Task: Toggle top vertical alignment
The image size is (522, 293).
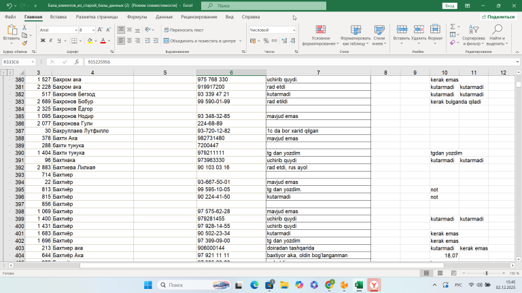Action: pyautogui.click(x=121, y=30)
